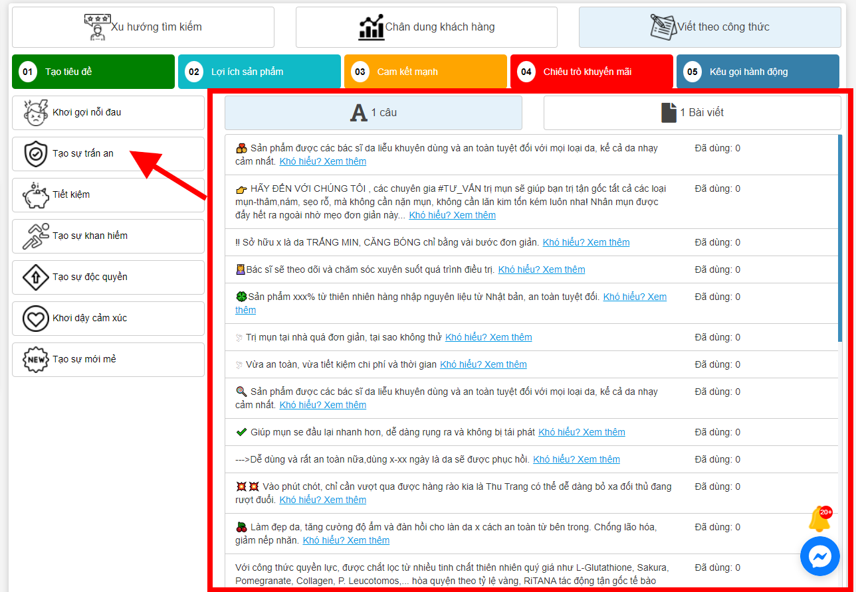Click the 04 step number circle

526,72
